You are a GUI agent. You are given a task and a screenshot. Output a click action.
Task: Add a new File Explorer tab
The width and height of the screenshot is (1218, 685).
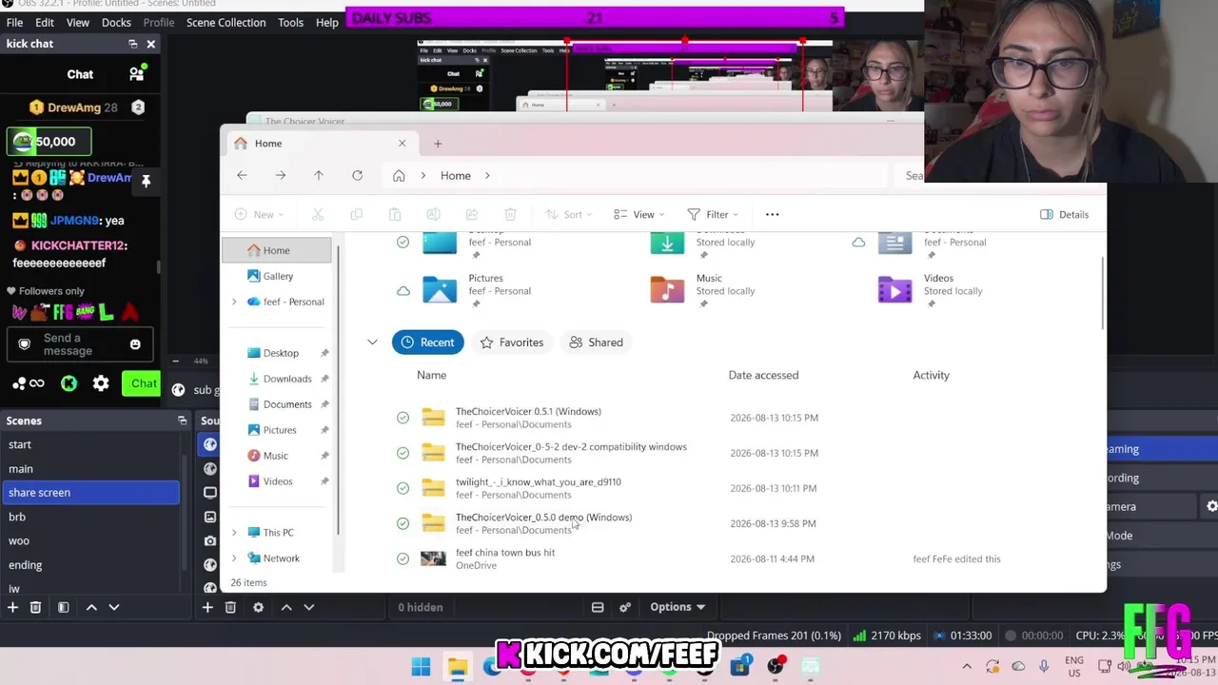[x=438, y=144]
